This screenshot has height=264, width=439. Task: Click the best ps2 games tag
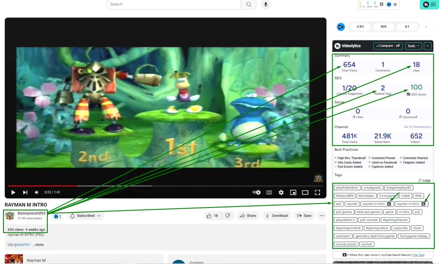pos(368,212)
